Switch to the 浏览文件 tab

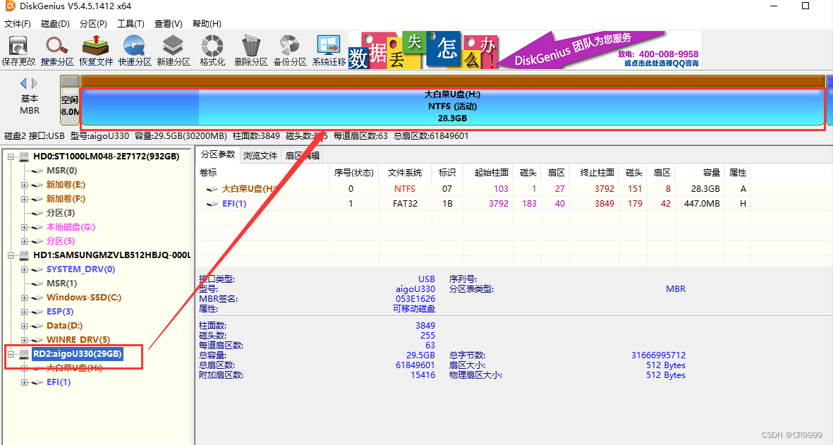(260, 156)
